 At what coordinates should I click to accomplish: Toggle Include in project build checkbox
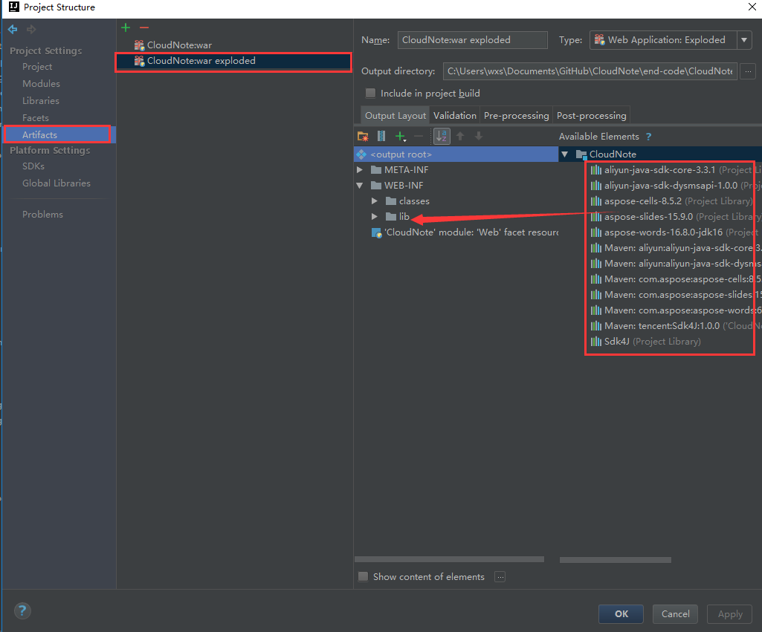click(370, 93)
